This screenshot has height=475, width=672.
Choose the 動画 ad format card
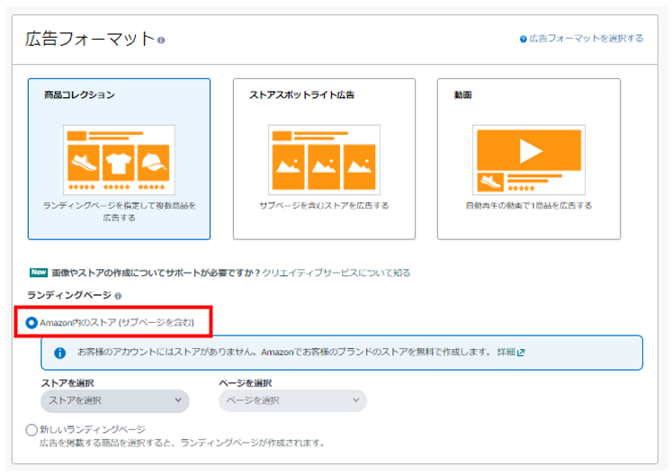[x=529, y=158]
